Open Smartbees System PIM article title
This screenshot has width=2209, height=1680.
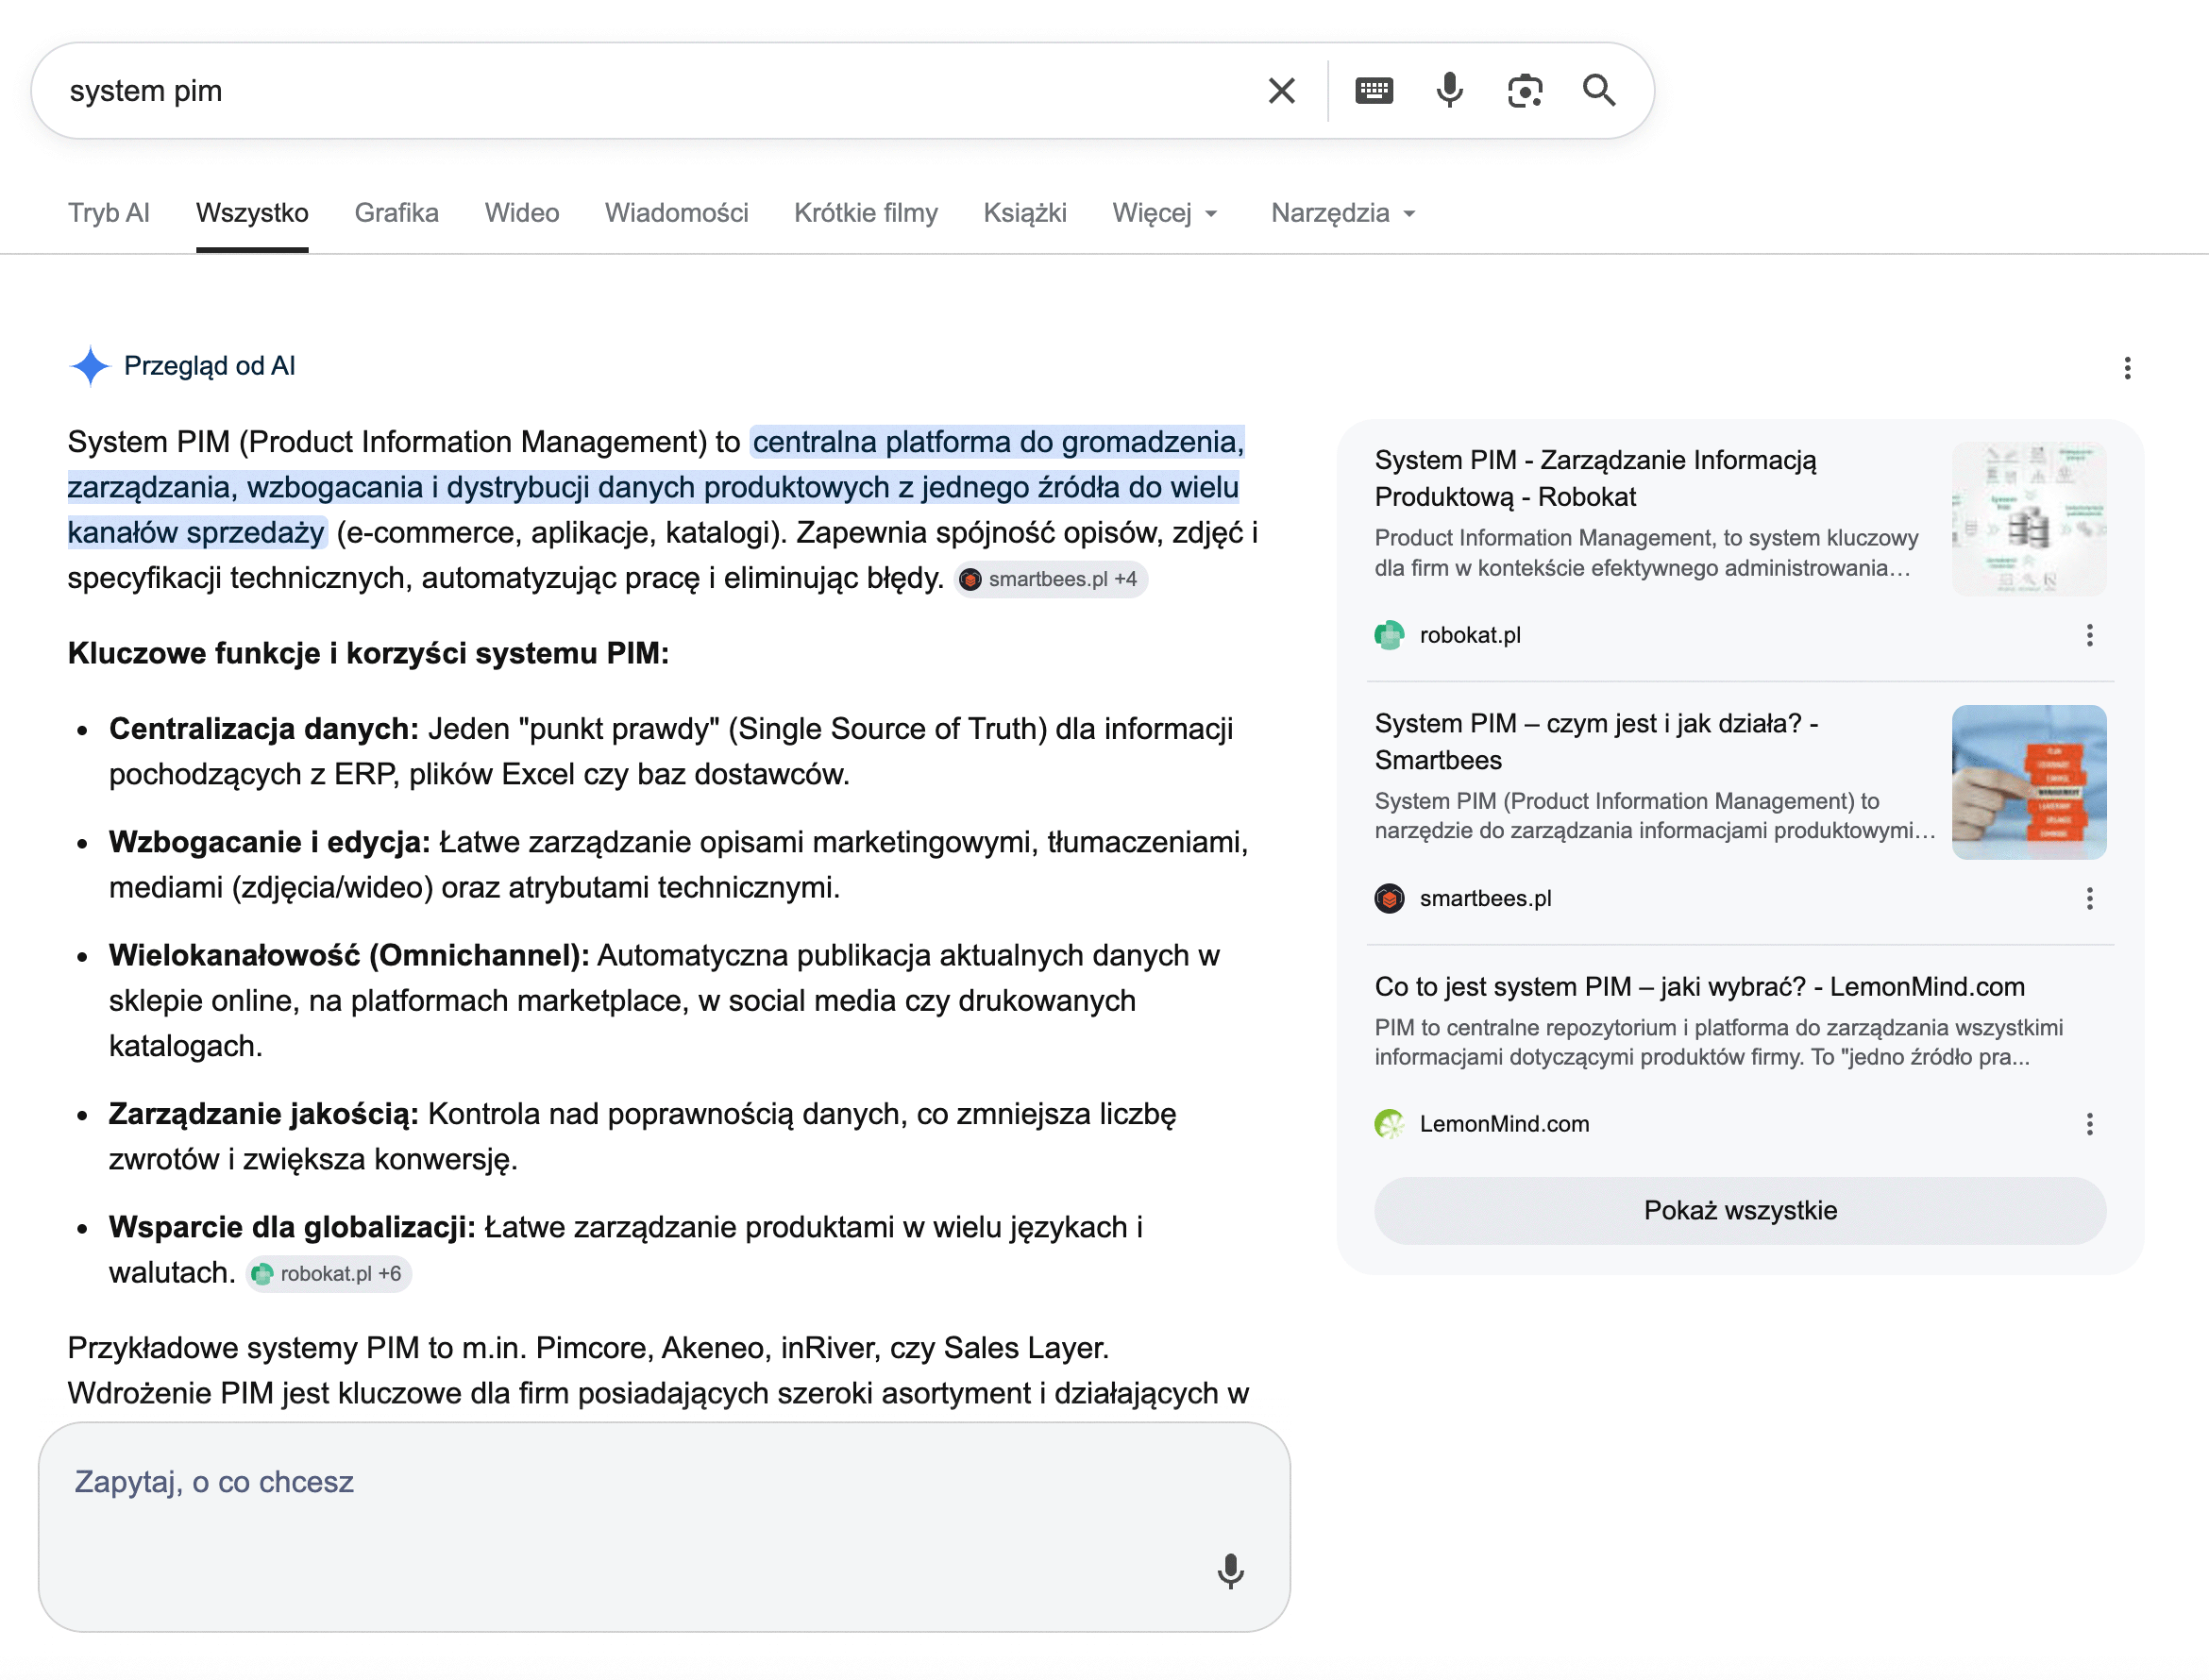pyautogui.click(x=1597, y=741)
